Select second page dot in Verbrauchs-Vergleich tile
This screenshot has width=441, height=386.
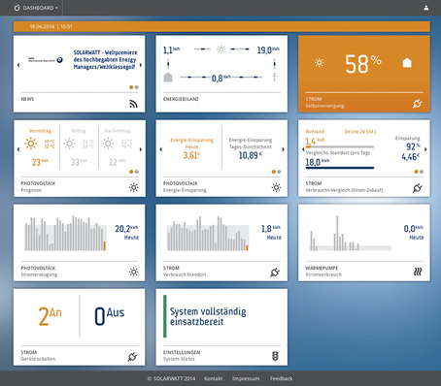[422, 172]
